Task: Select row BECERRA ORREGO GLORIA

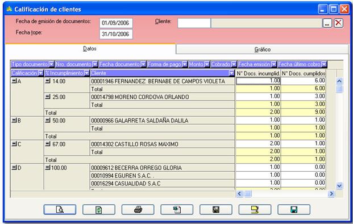Action: tap(162, 168)
